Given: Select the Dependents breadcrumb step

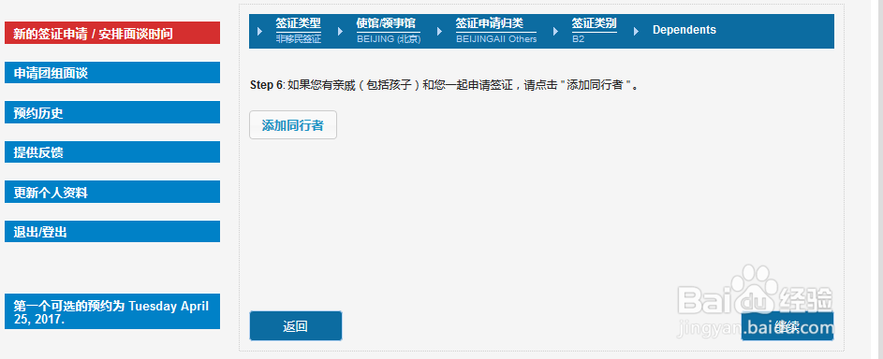Looking at the screenshot, I should pyautogui.click(x=684, y=30).
